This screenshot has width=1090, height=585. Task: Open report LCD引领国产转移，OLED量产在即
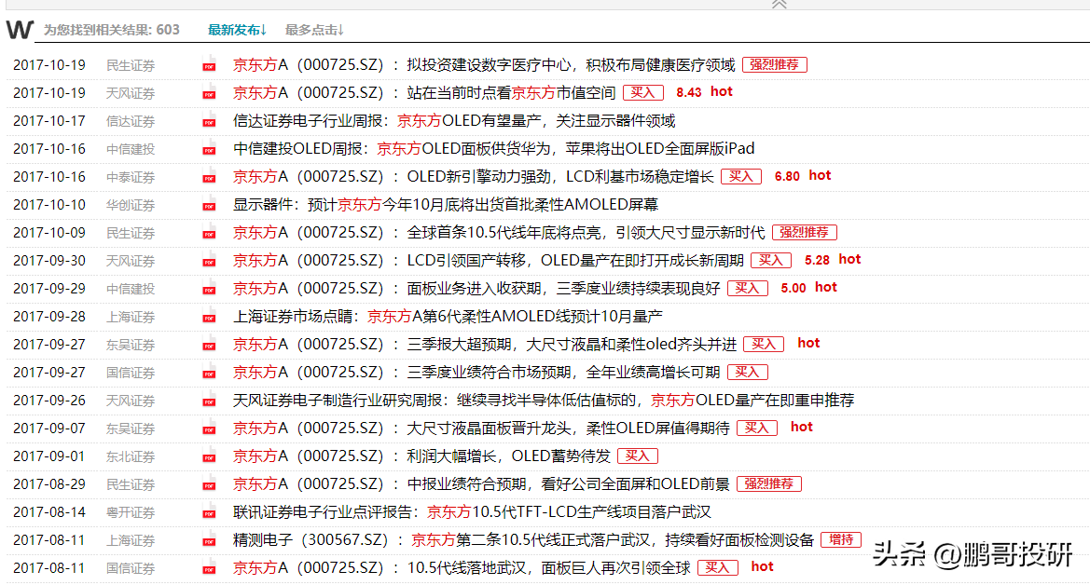pyautogui.click(x=488, y=261)
